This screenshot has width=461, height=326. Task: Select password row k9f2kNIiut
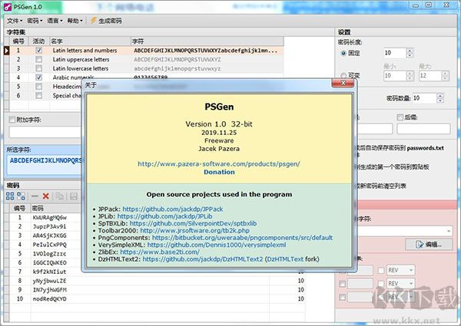[49, 272]
